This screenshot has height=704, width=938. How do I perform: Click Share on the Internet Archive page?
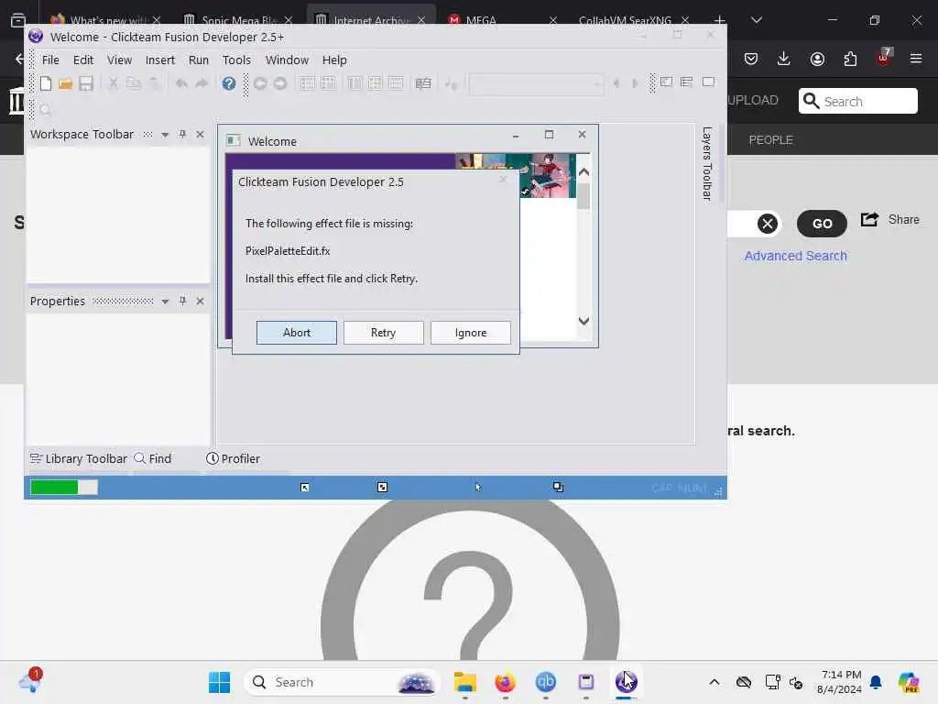click(890, 220)
